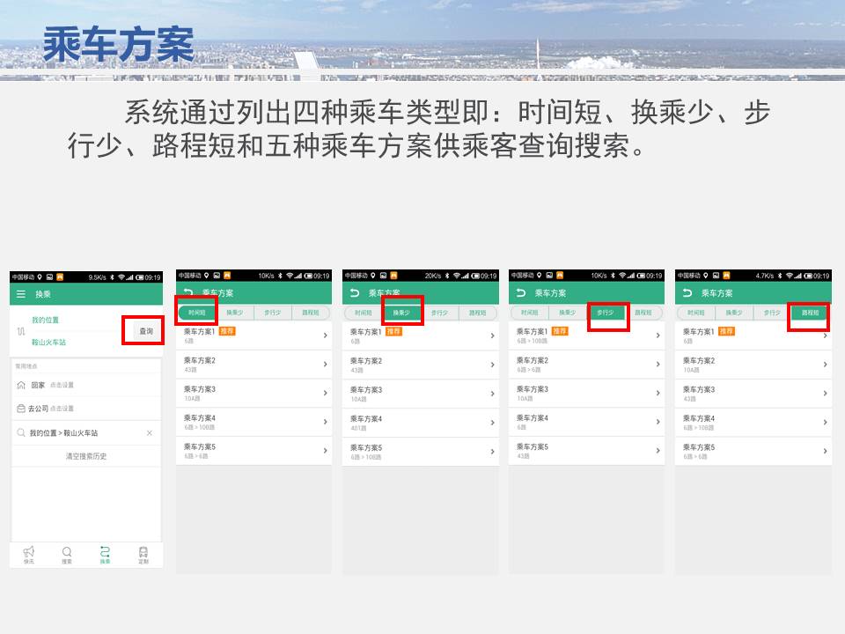
Task: Tap the 鞍山火车站 destination field
Action: click(49, 342)
